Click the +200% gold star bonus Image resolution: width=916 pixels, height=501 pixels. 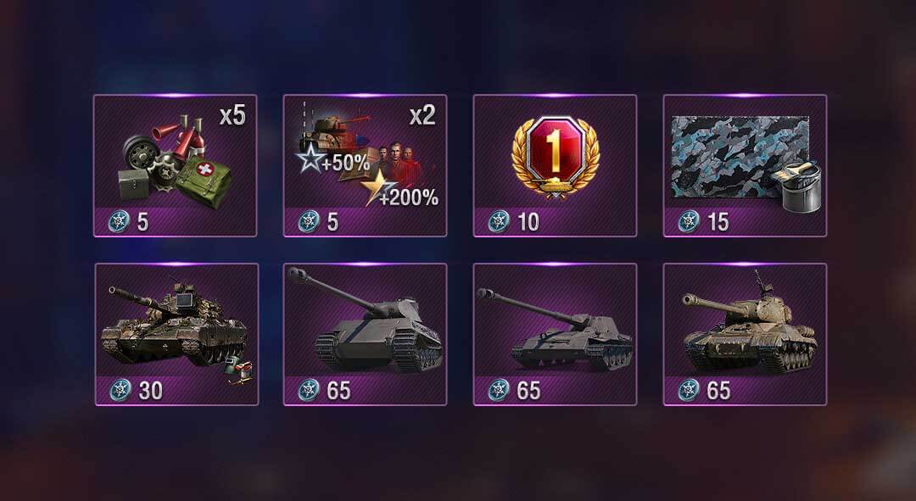point(399,190)
